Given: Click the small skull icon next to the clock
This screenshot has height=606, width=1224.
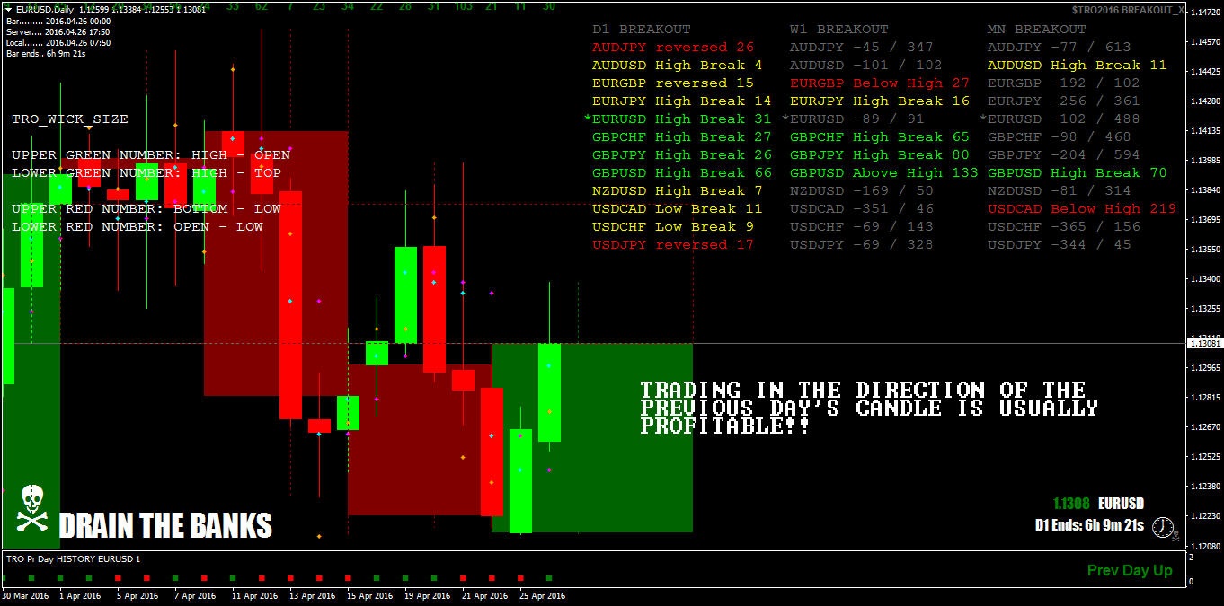Looking at the screenshot, I should click(x=1176, y=536).
